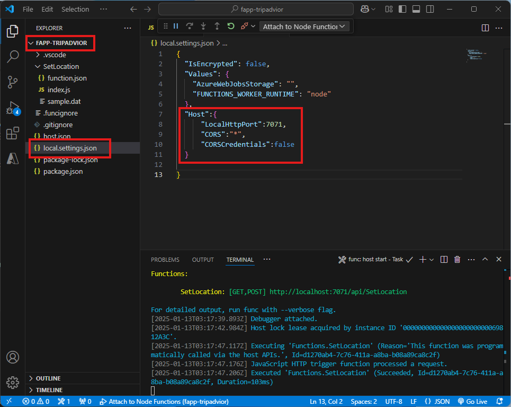Viewport: 511px width, 407px height.
Task: Open the Copilot dropdown arrow in title bar
Action: click(x=373, y=9)
